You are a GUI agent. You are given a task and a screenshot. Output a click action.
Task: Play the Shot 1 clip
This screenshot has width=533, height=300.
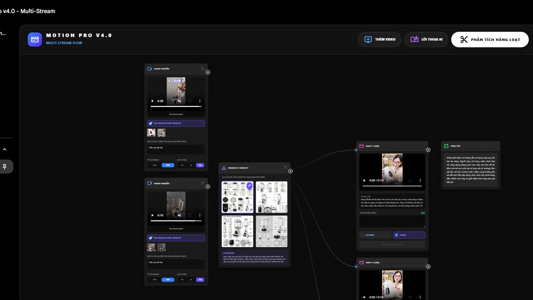point(364,180)
